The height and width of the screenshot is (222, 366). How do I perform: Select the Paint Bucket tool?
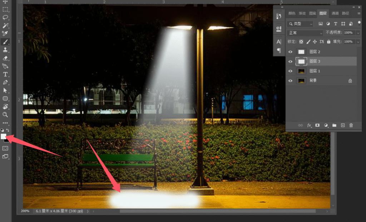click(x=5, y=66)
